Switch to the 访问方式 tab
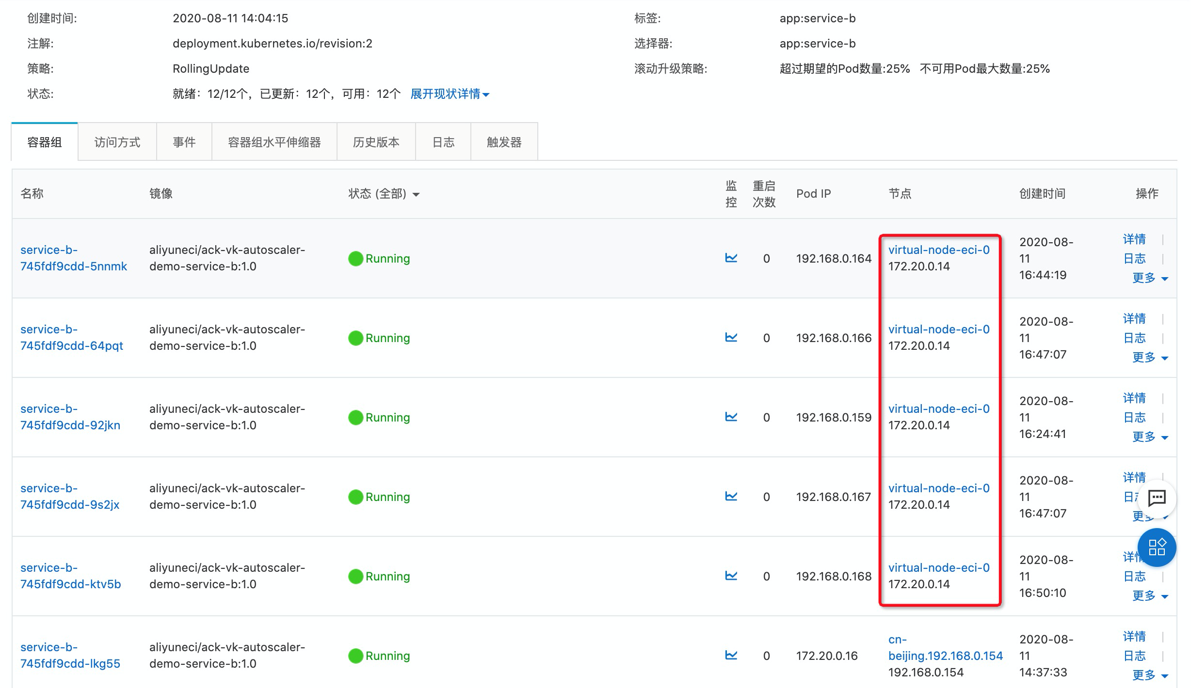This screenshot has height=688, width=1191. (x=117, y=142)
